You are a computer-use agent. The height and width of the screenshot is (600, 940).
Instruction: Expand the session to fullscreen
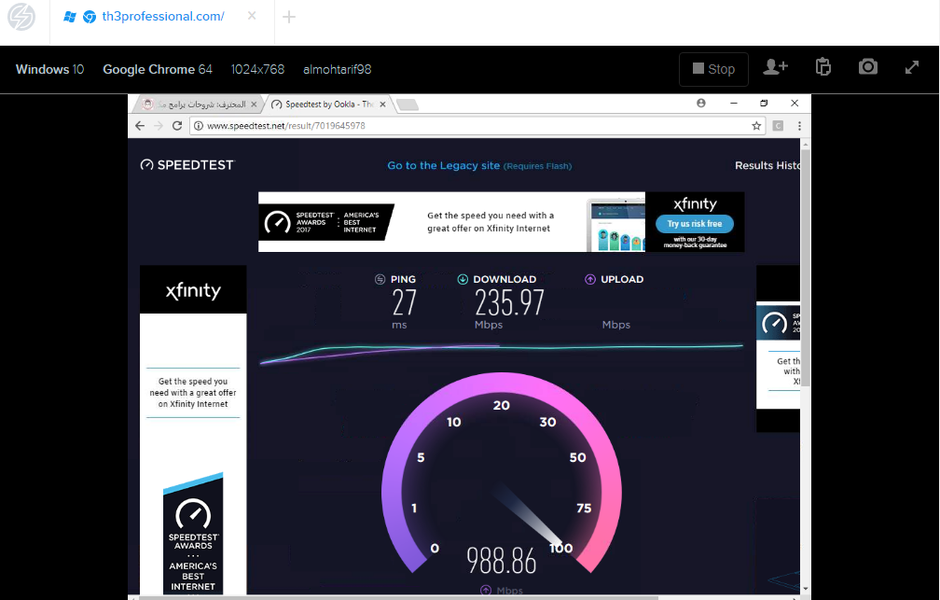pyautogui.click(x=912, y=68)
